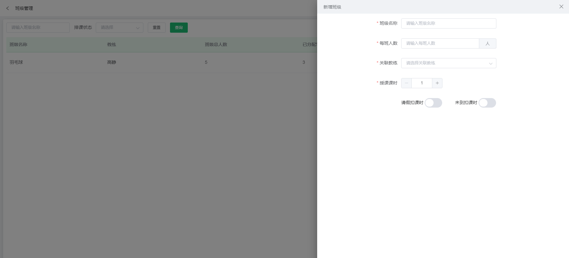Viewport: 569px width, 258px height.
Task: Open the 关联教练 dropdown in the drawer
Action: point(448,63)
